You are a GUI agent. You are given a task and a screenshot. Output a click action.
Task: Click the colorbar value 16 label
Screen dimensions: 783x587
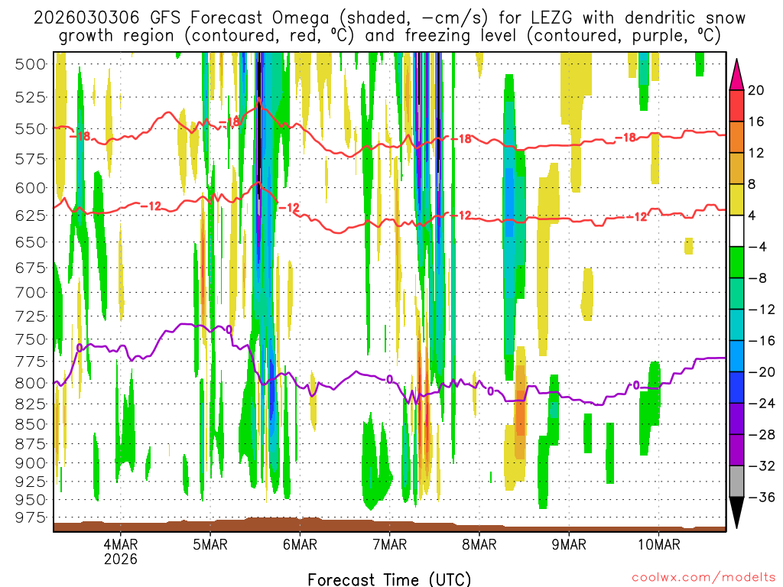pos(756,122)
